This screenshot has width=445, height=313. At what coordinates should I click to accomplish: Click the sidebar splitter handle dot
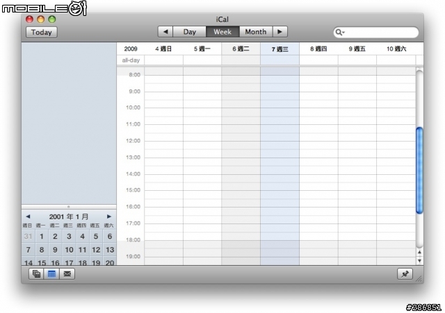(x=68, y=207)
